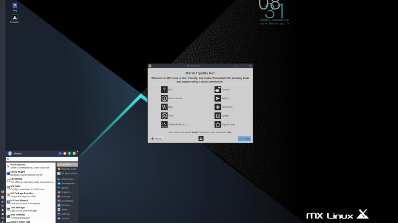Select the Accessories category
The width and height of the screenshot is (398, 223).
[x=67, y=179]
